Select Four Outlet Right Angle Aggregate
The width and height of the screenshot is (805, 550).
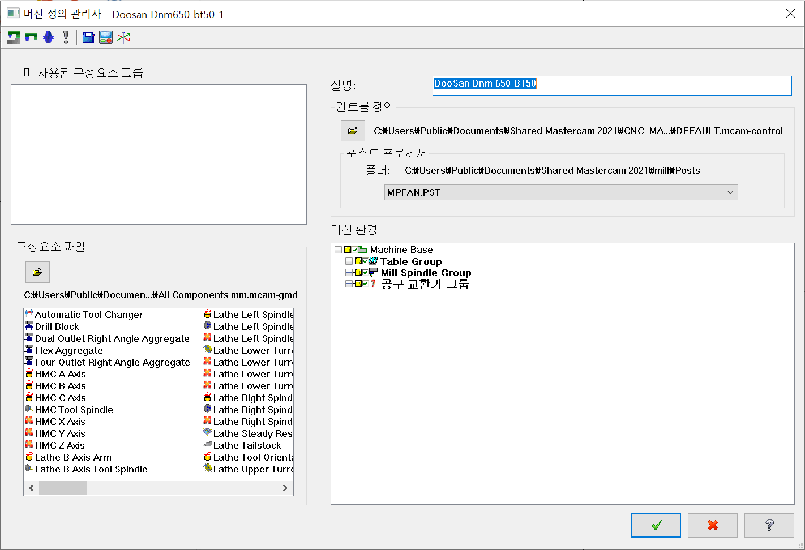pyautogui.click(x=108, y=362)
